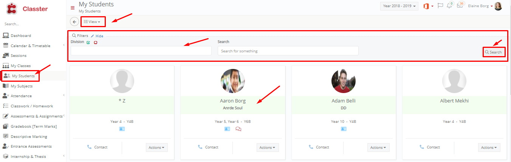Viewport: 511px width, 162px height.
Task: Open Aaron Borg's student name
Action: (x=233, y=101)
